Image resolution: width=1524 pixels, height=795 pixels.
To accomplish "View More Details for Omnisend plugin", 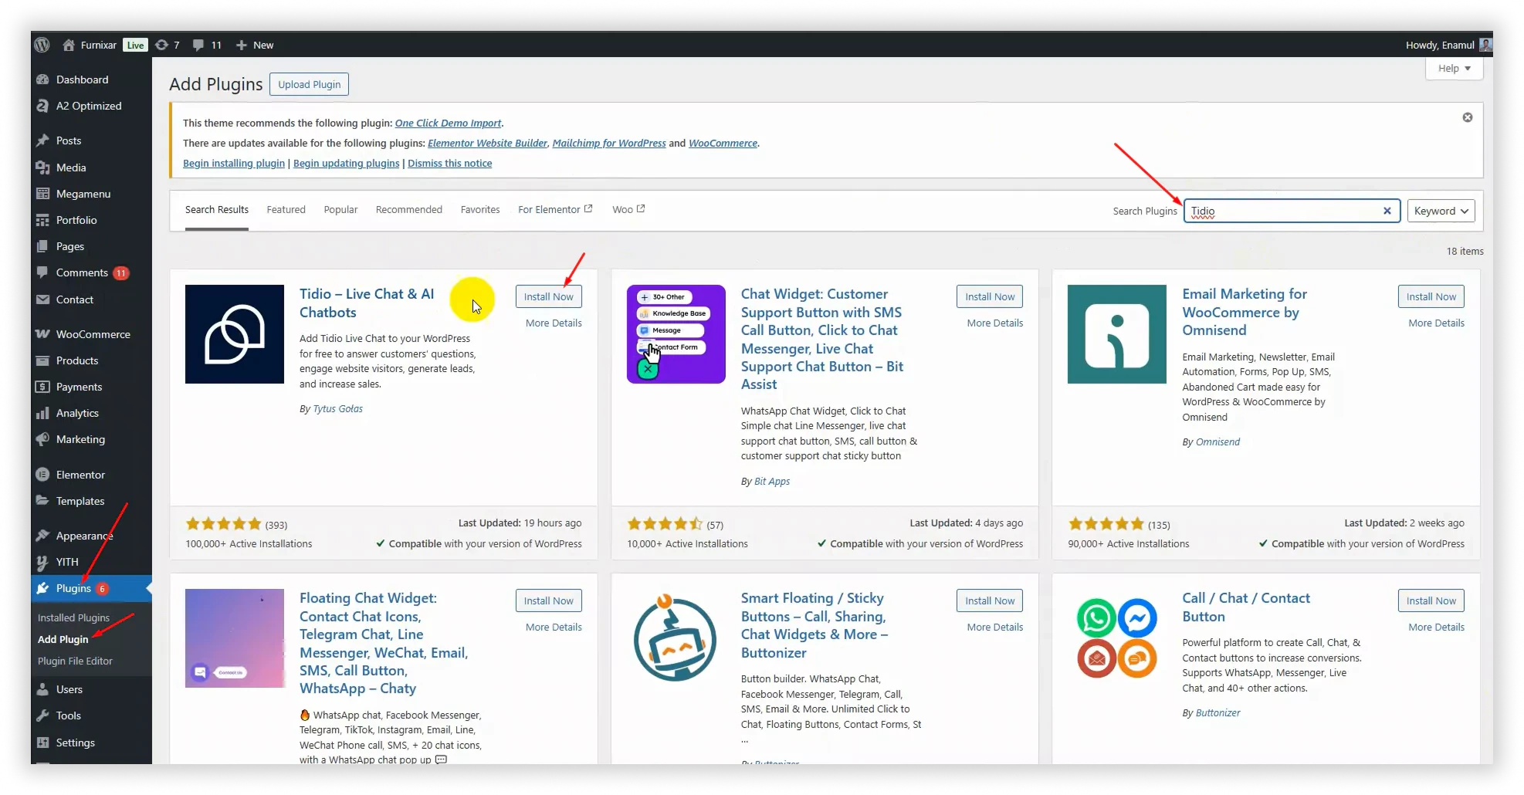I will click(x=1436, y=323).
